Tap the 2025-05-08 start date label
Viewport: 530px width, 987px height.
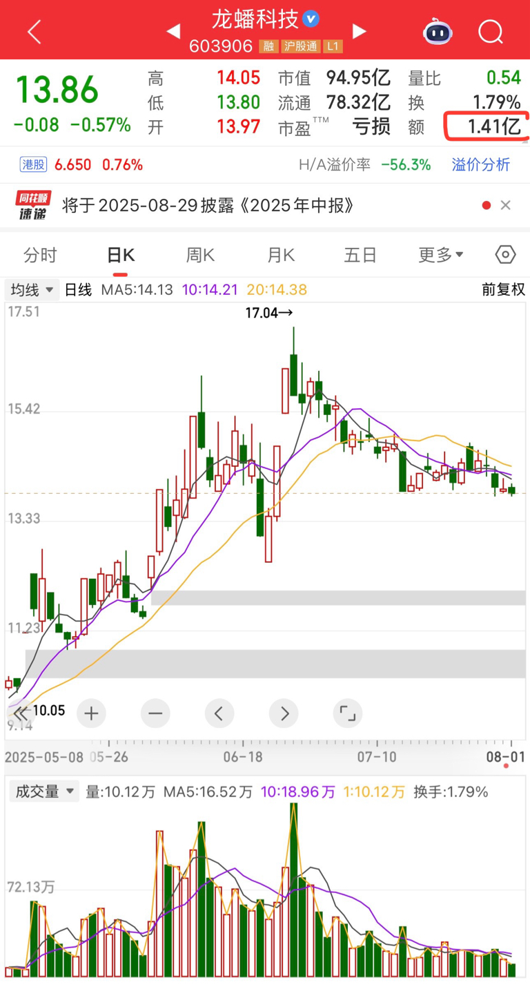click(x=44, y=757)
